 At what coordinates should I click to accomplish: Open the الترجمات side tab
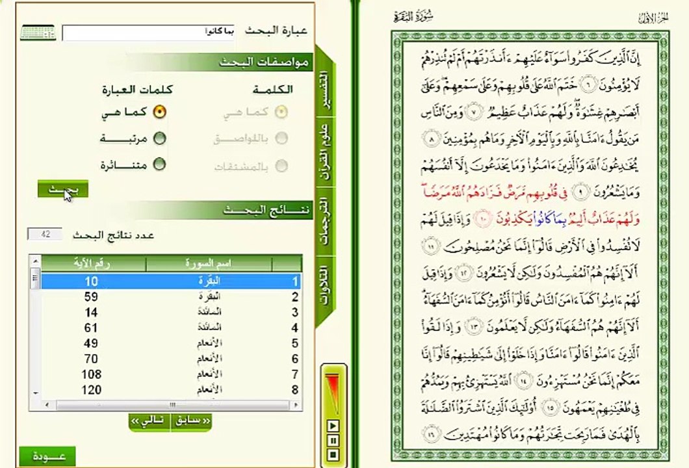(325, 221)
